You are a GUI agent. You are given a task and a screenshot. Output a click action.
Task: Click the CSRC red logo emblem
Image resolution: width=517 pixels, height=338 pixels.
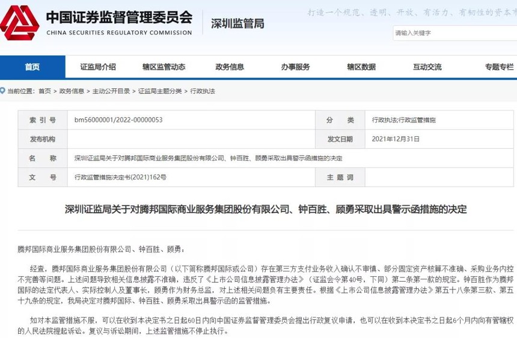coord(19,23)
